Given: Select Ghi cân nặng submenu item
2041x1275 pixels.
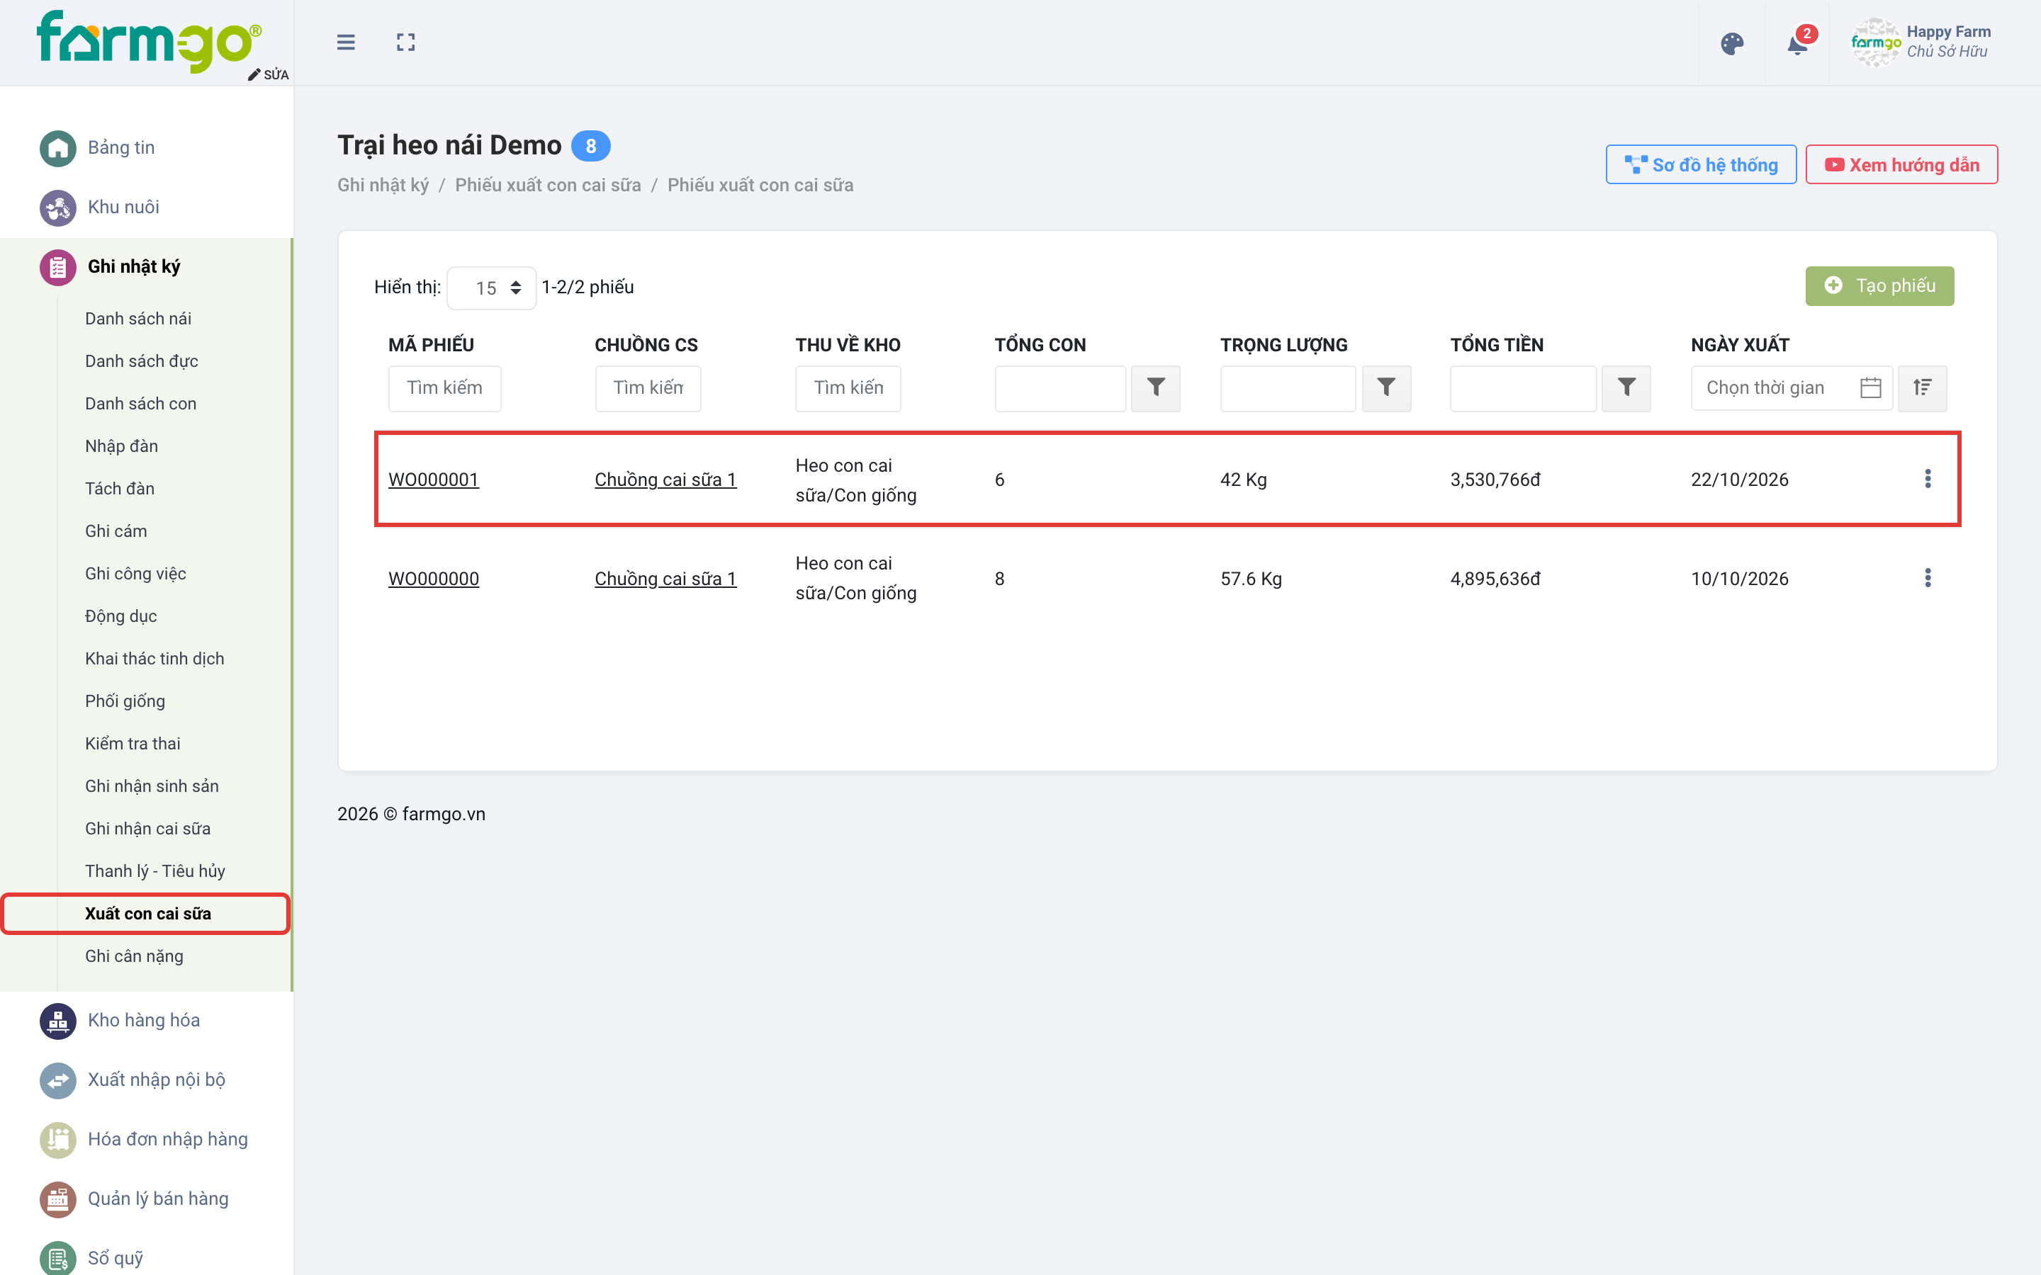Looking at the screenshot, I should click(x=134, y=956).
